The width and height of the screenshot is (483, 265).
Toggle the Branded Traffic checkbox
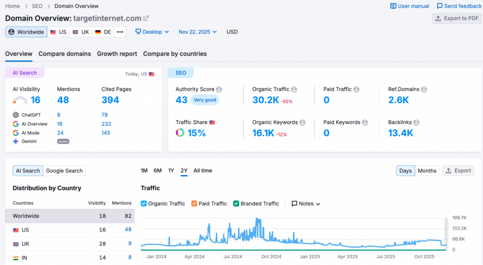(236, 203)
